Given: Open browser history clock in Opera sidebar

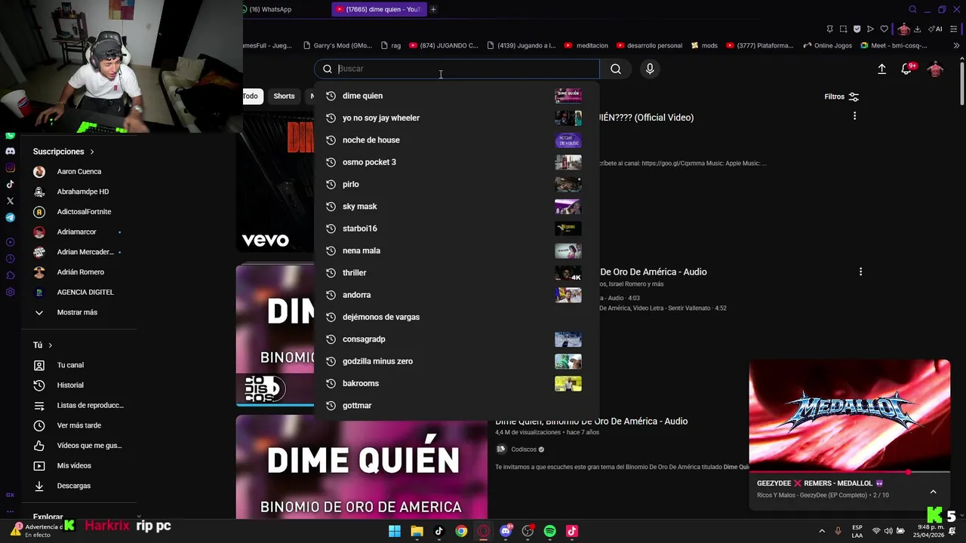Looking at the screenshot, I should [x=10, y=259].
